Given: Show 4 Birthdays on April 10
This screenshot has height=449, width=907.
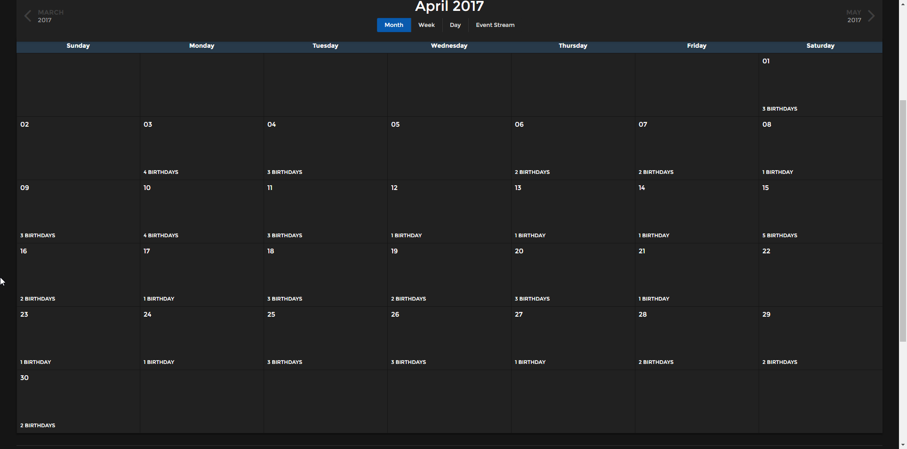Looking at the screenshot, I should pyautogui.click(x=161, y=235).
